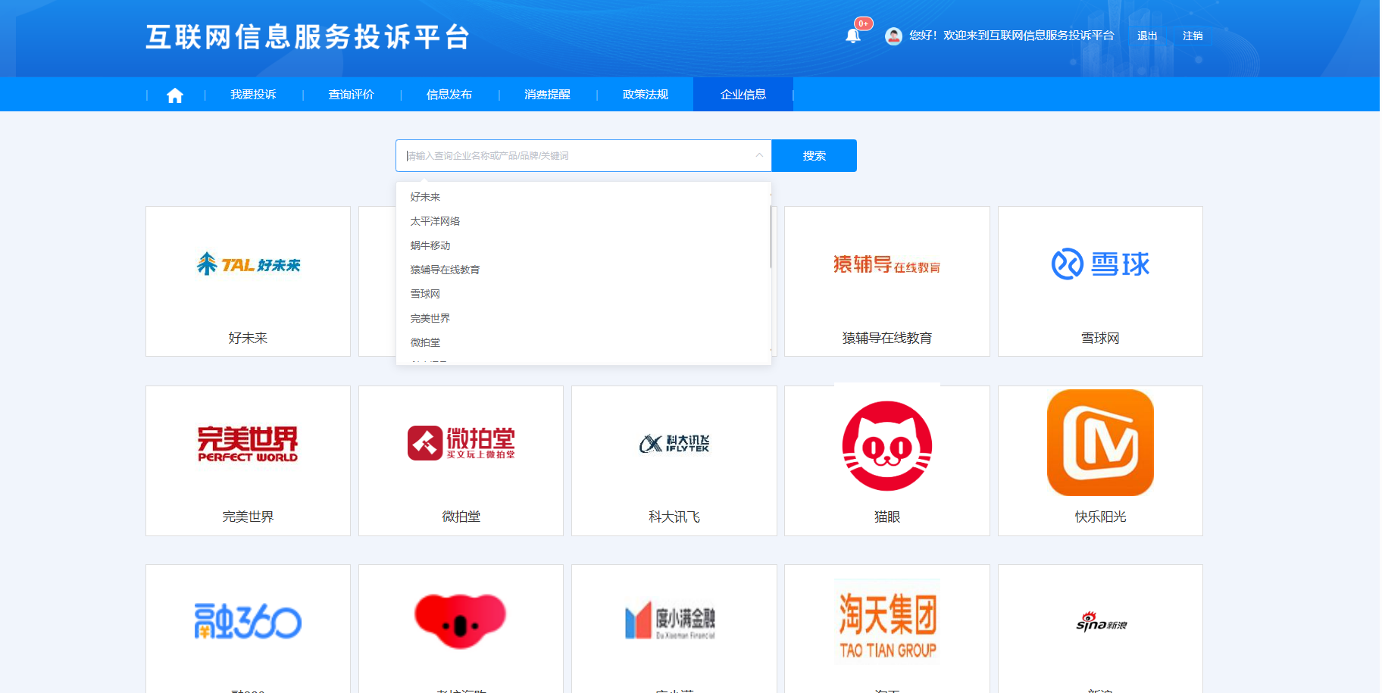Click the 退出 link
This screenshot has width=1382, height=693.
pyautogui.click(x=1147, y=36)
